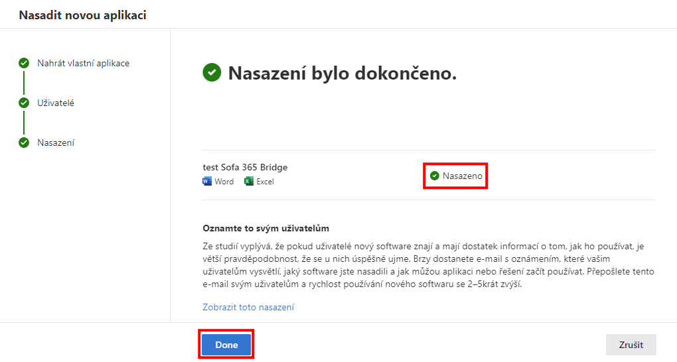
Task: Click the green checkmark beside Nahrát vlastní aplikace
Action: (x=24, y=63)
